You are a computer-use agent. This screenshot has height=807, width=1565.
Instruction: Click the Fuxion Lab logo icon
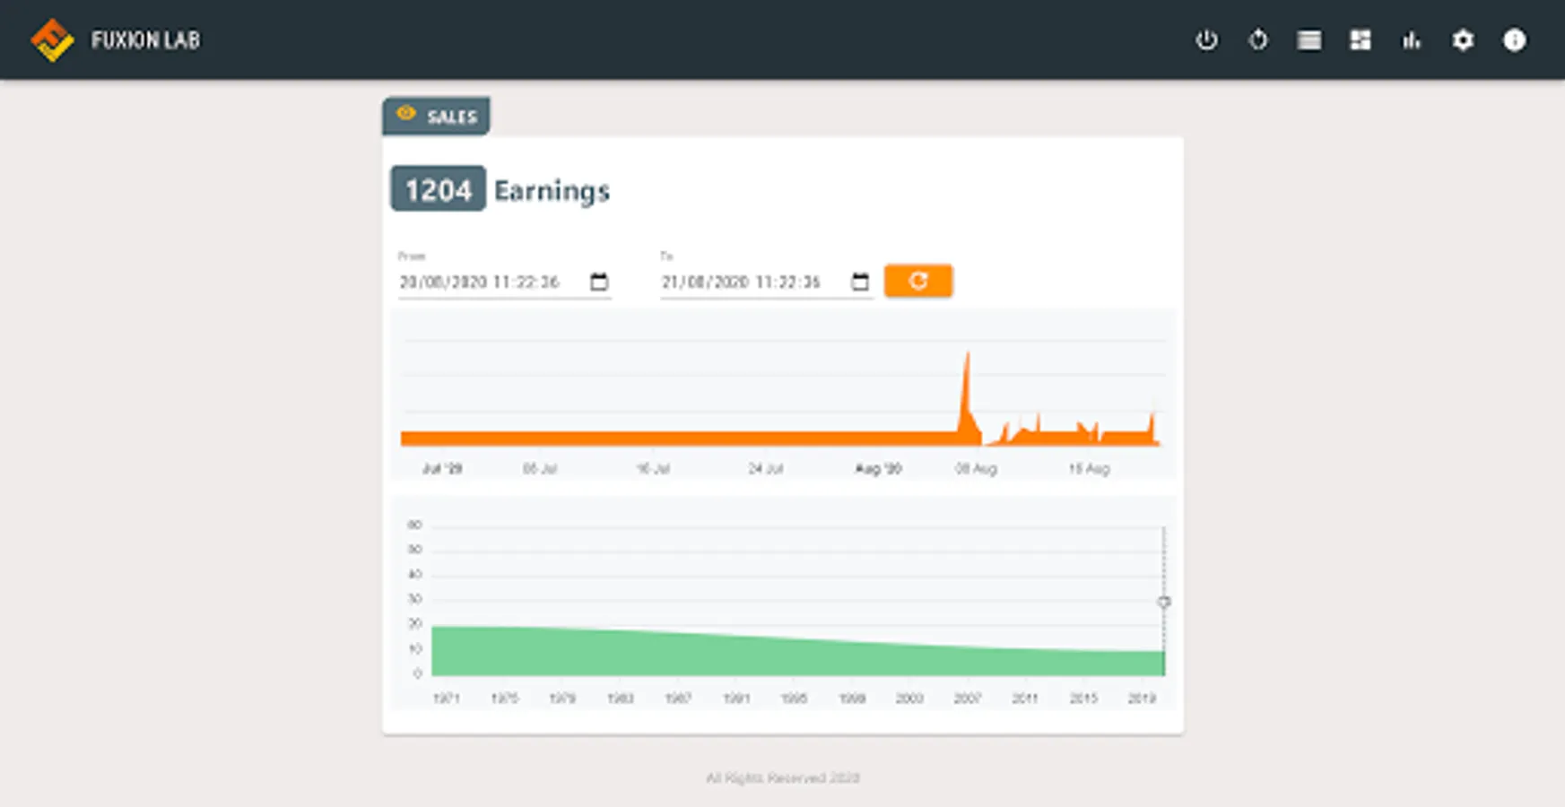click(x=52, y=40)
